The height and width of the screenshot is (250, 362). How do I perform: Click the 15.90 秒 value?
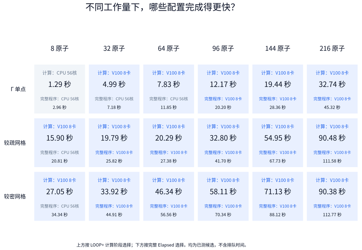59,138
